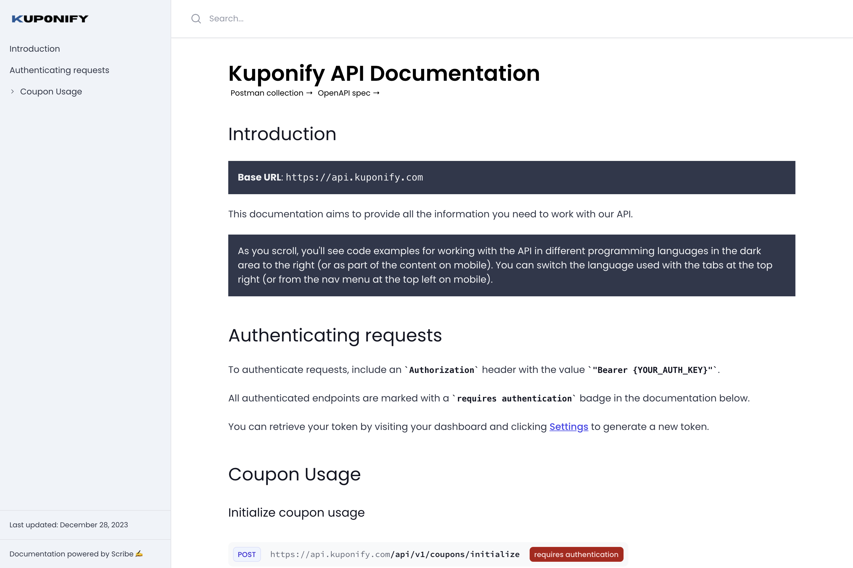
Task: Open Introduction in the sidebar
Action: (x=35, y=49)
